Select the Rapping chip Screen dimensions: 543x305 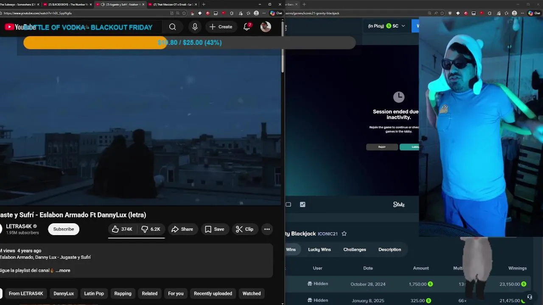coord(123,294)
